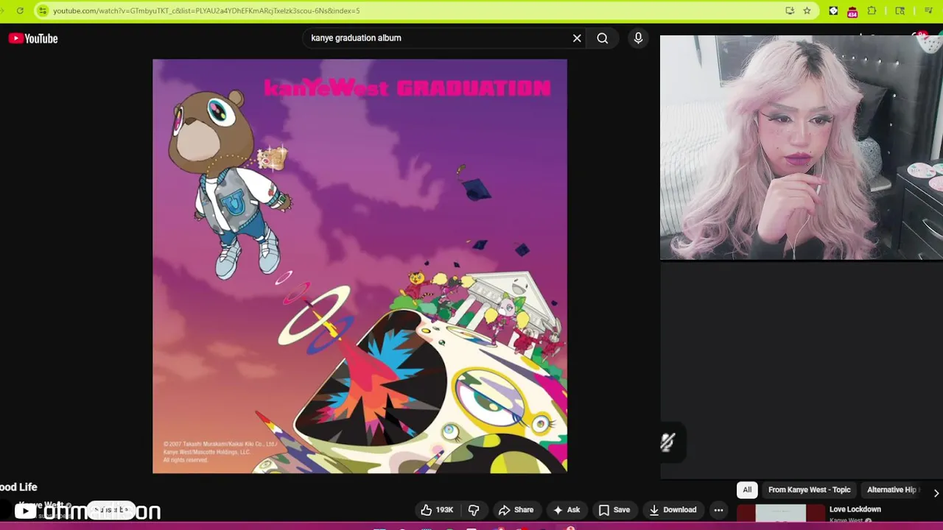Open the Extensions puzzle-piece menu
Image resolution: width=943 pixels, height=530 pixels.
[x=872, y=11]
